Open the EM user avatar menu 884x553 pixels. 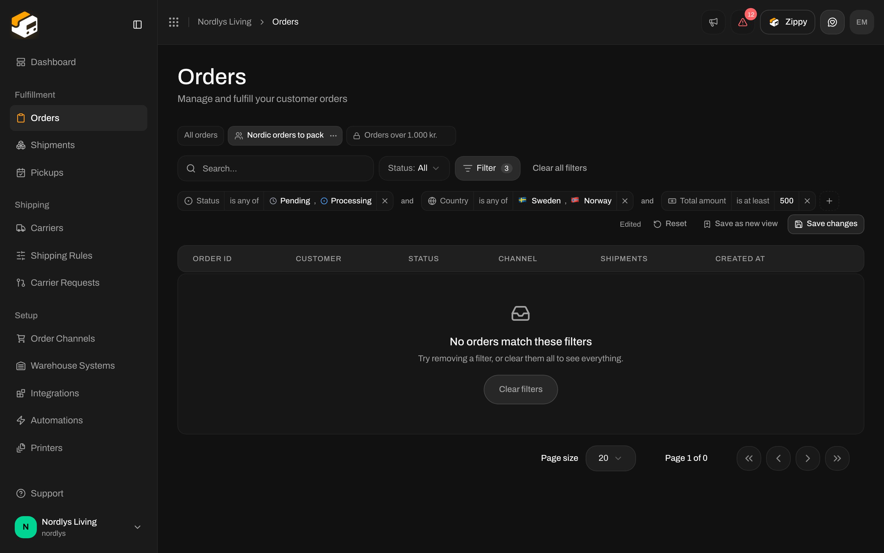[862, 22]
